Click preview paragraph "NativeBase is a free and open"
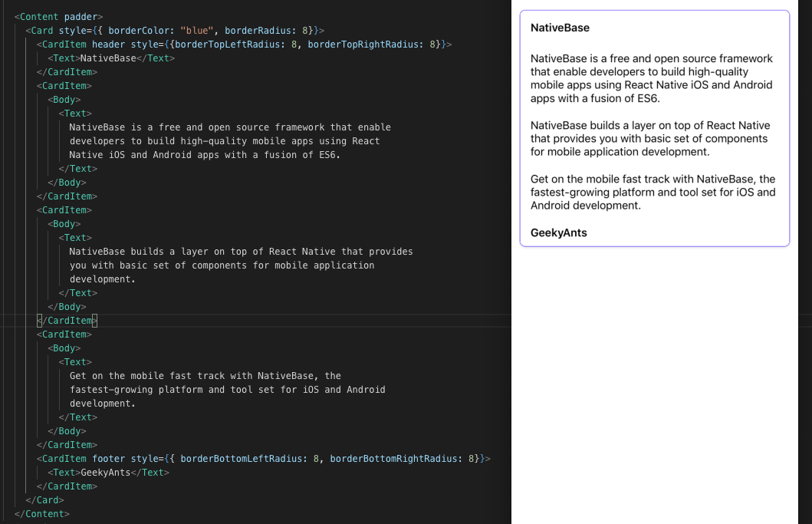 click(652, 78)
